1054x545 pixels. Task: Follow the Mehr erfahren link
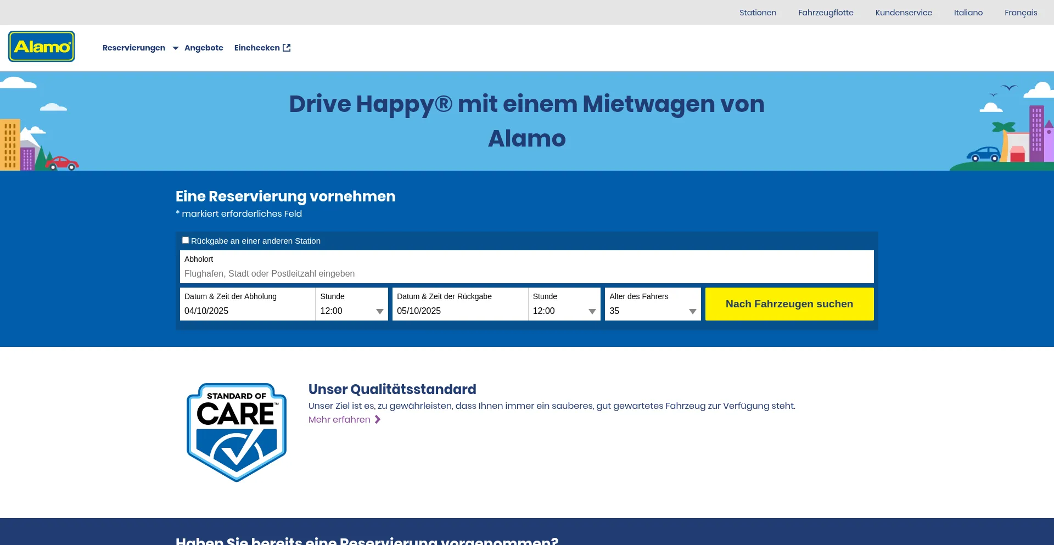click(339, 420)
